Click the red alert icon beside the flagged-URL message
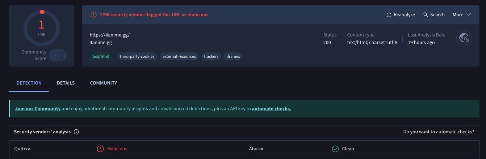486x159 pixels. (93, 15)
